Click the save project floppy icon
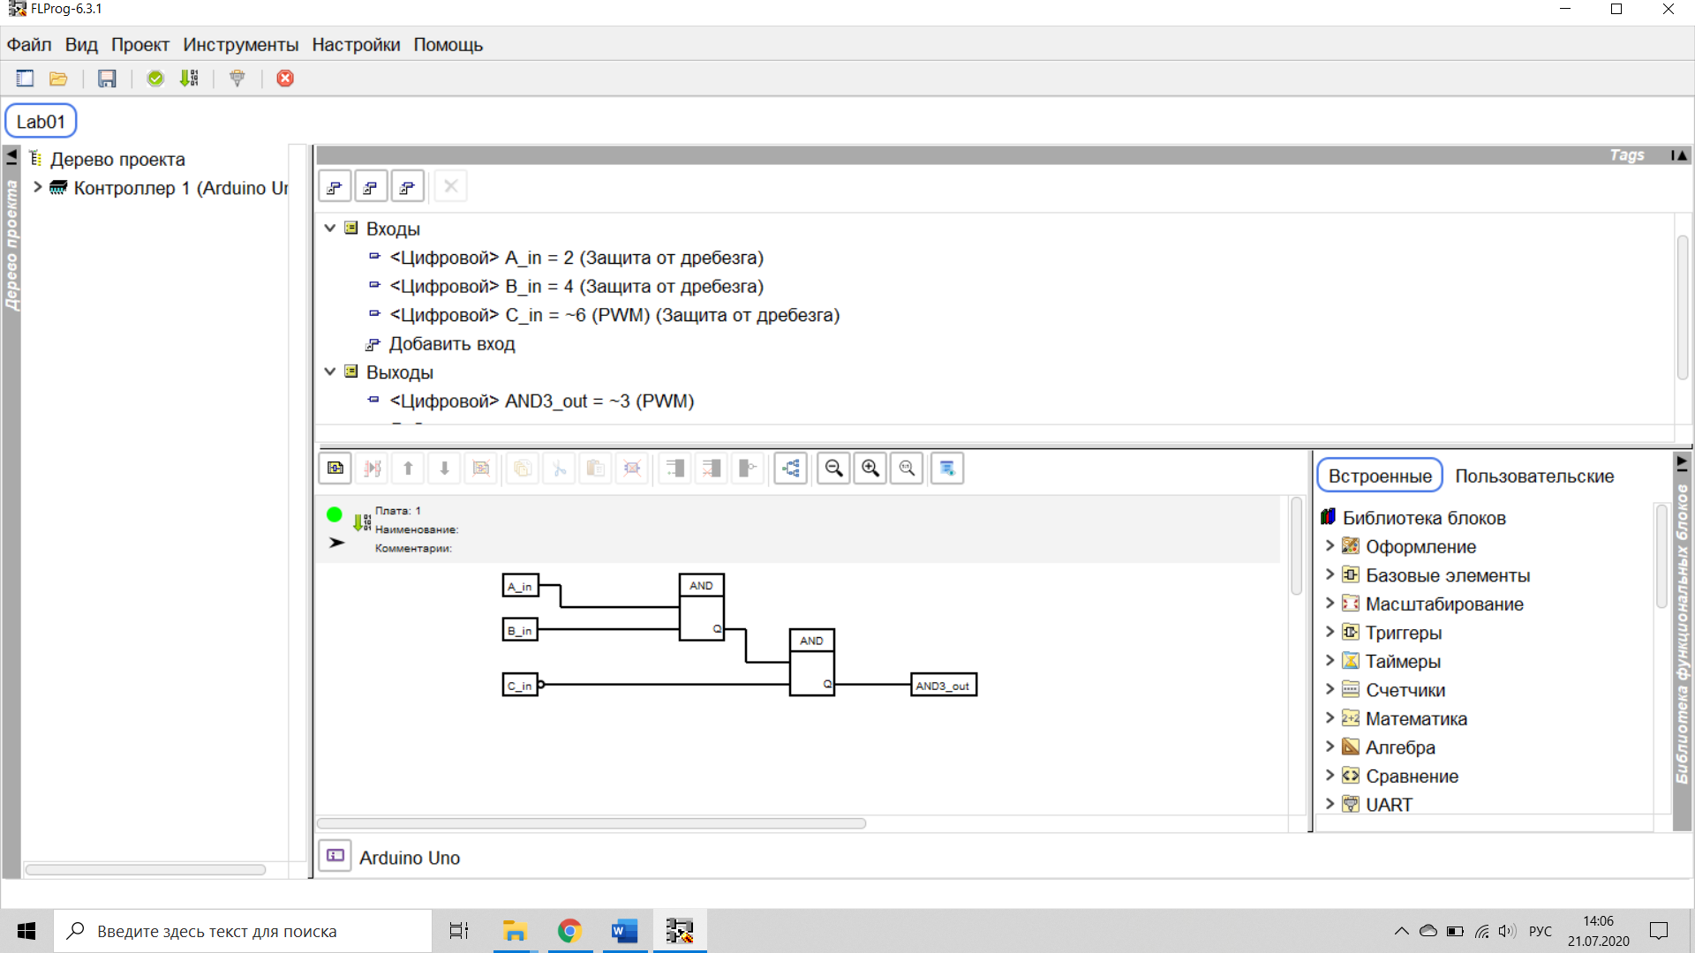The height and width of the screenshot is (953, 1695). click(x=107, y=79)
